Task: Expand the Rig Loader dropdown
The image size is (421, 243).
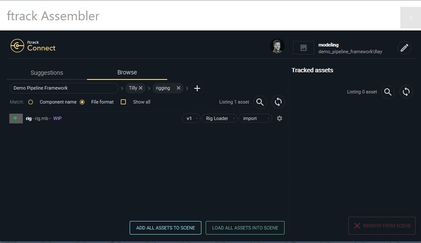Action: (x=219, y=118)
